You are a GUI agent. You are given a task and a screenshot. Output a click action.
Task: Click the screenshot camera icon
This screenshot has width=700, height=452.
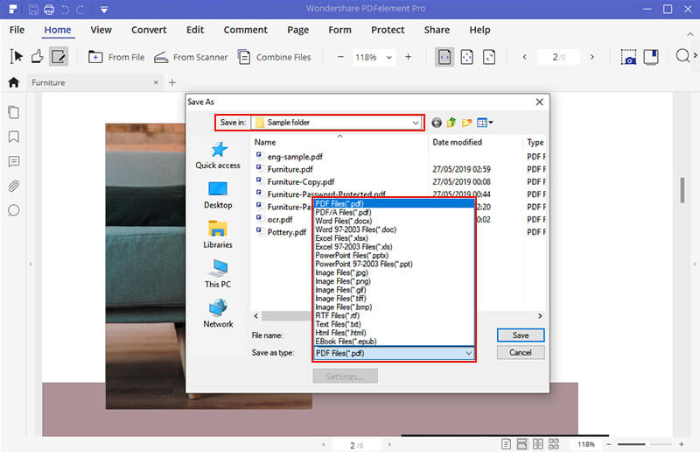pos(629,57)
